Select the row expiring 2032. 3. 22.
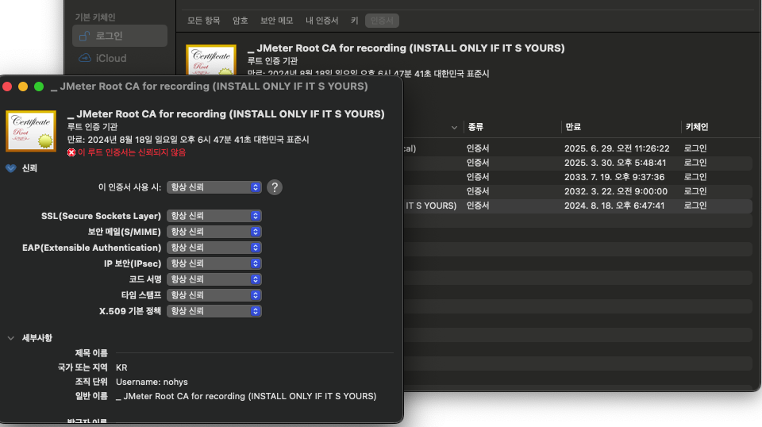 coord(579,191)
